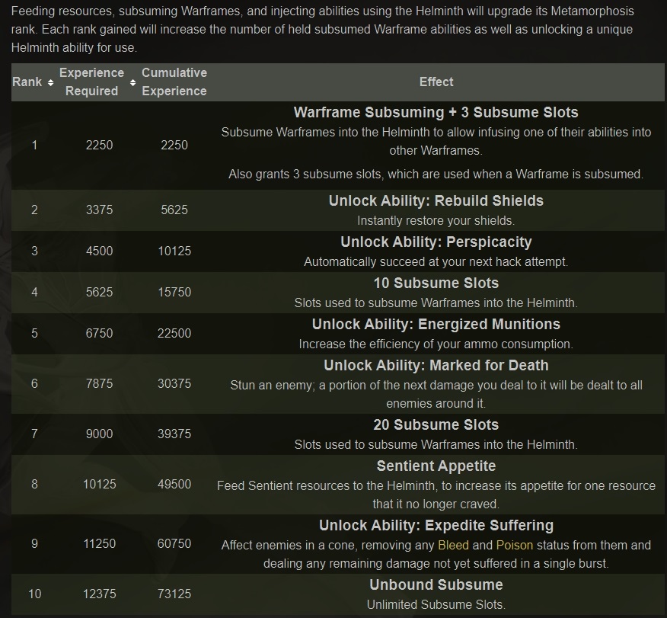This screenshot has height=618, width=667.
Task: Sort table by Rank column arrows
Action: click(50, 82)
